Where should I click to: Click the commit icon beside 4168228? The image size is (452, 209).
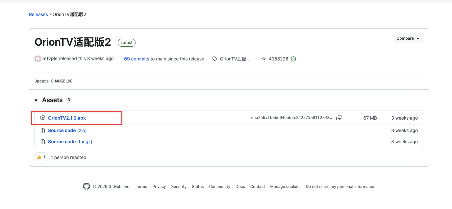tap(264, 59)
